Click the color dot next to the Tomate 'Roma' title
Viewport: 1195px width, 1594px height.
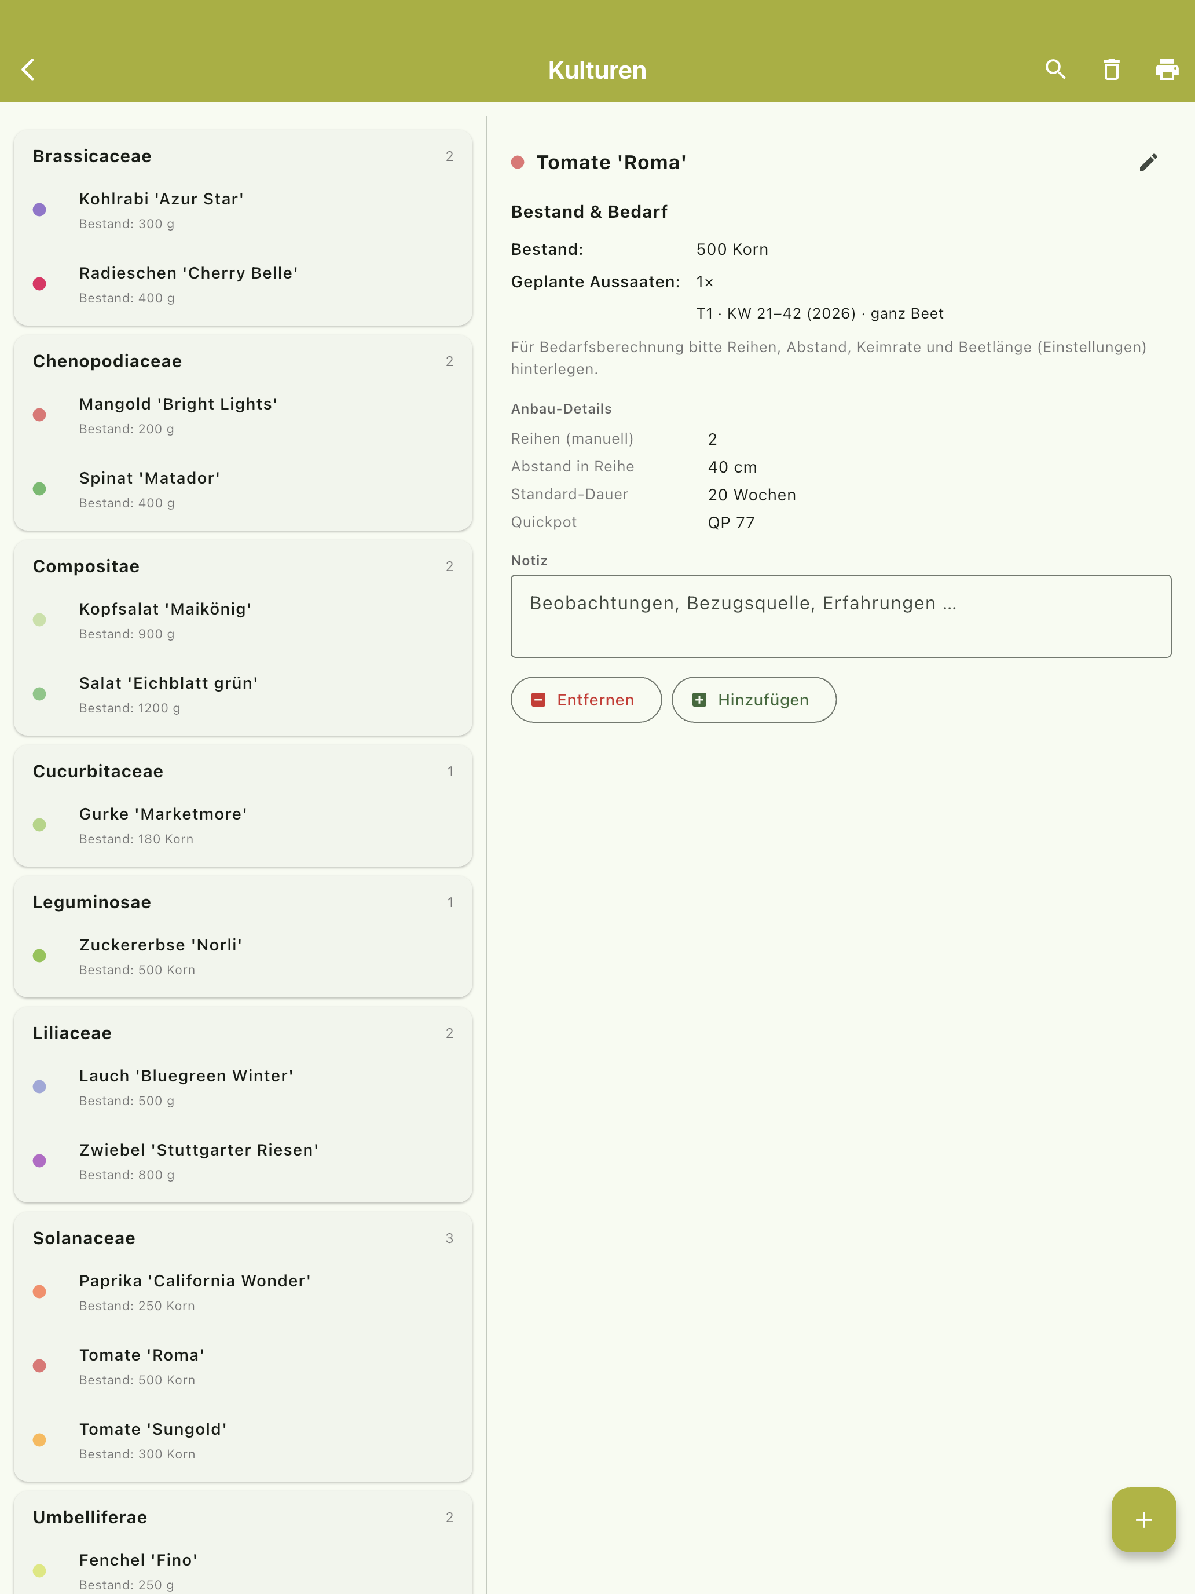tap(518, 162)
